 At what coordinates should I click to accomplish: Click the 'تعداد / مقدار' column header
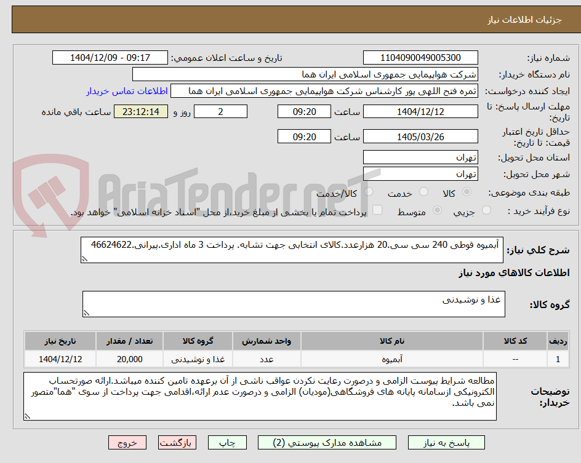(x=130, y=341)
